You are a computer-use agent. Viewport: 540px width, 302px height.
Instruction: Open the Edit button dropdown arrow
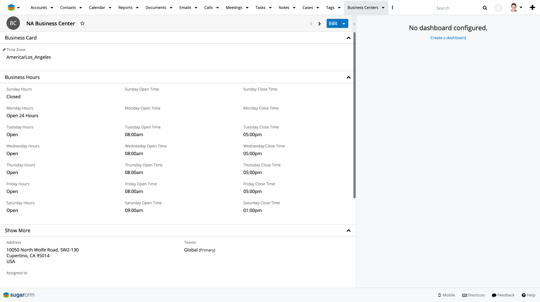click(x=344, y=24)
